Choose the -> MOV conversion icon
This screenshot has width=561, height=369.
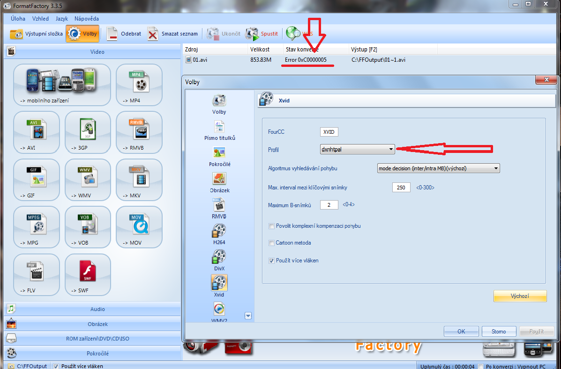click(x=139, y=227)
